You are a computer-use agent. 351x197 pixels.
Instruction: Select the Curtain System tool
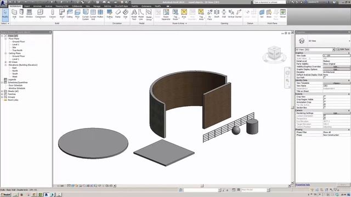(x=86, y=15)
